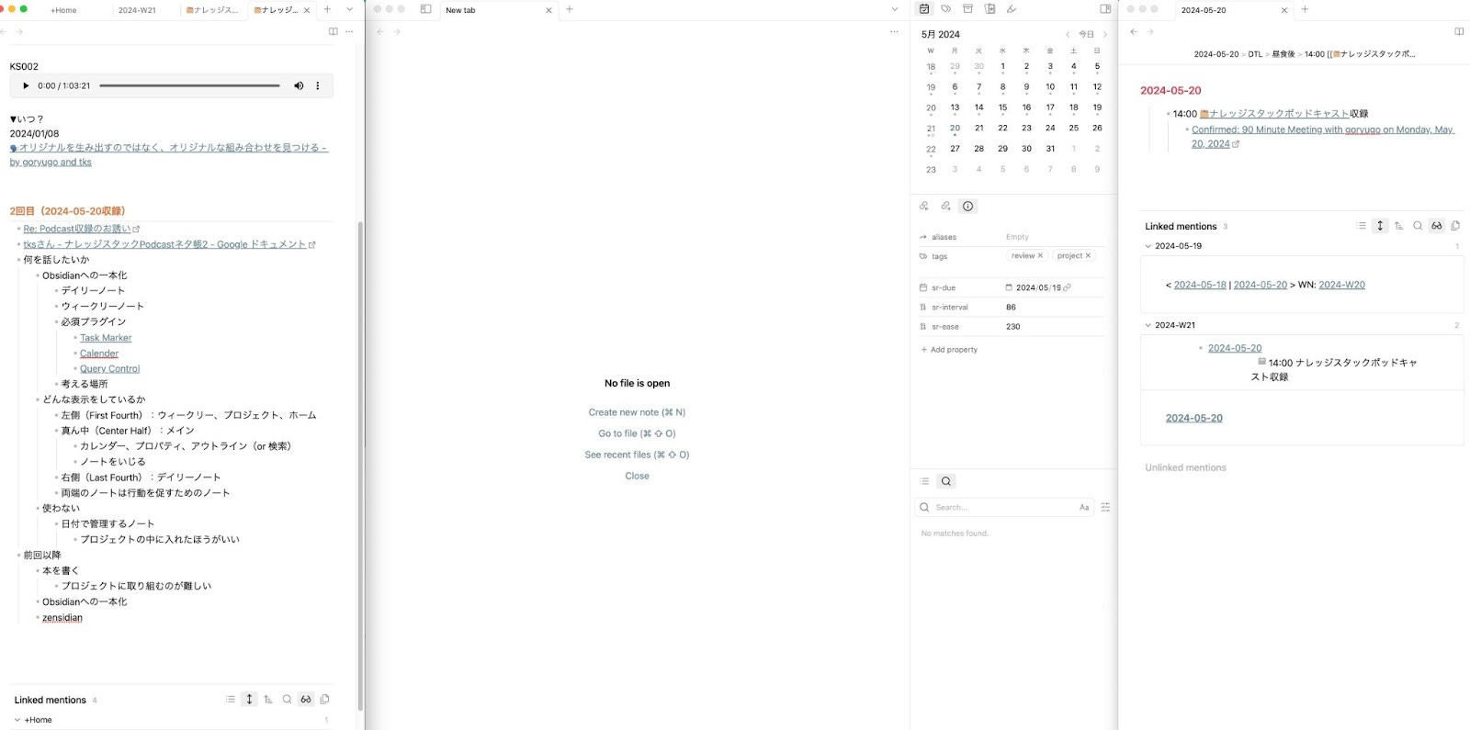Screen dimensions: 1470x730
Task: Open the outline list icon in the lower sidebar
Action: tap(924, 481)
